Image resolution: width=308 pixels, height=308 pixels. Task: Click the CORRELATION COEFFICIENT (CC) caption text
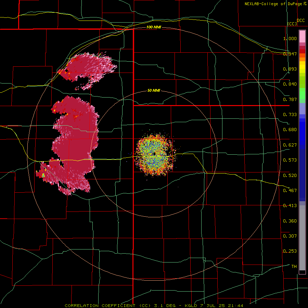[108, 306]
